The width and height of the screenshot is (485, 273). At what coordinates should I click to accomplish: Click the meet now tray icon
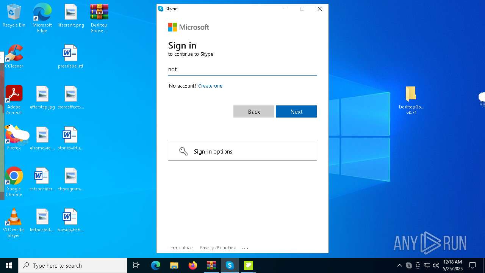(x=418, y=265)
